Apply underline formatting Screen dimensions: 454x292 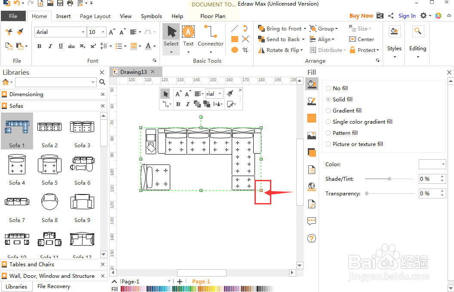click(x=61, y=46)
